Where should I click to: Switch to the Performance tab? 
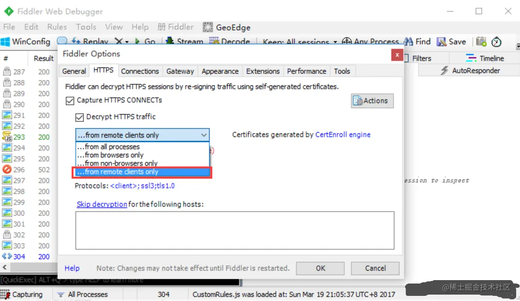coord(306,71)
